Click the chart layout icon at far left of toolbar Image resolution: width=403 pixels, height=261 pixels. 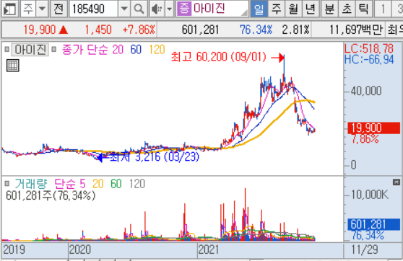pyautogui.click(x=10, y=9)
